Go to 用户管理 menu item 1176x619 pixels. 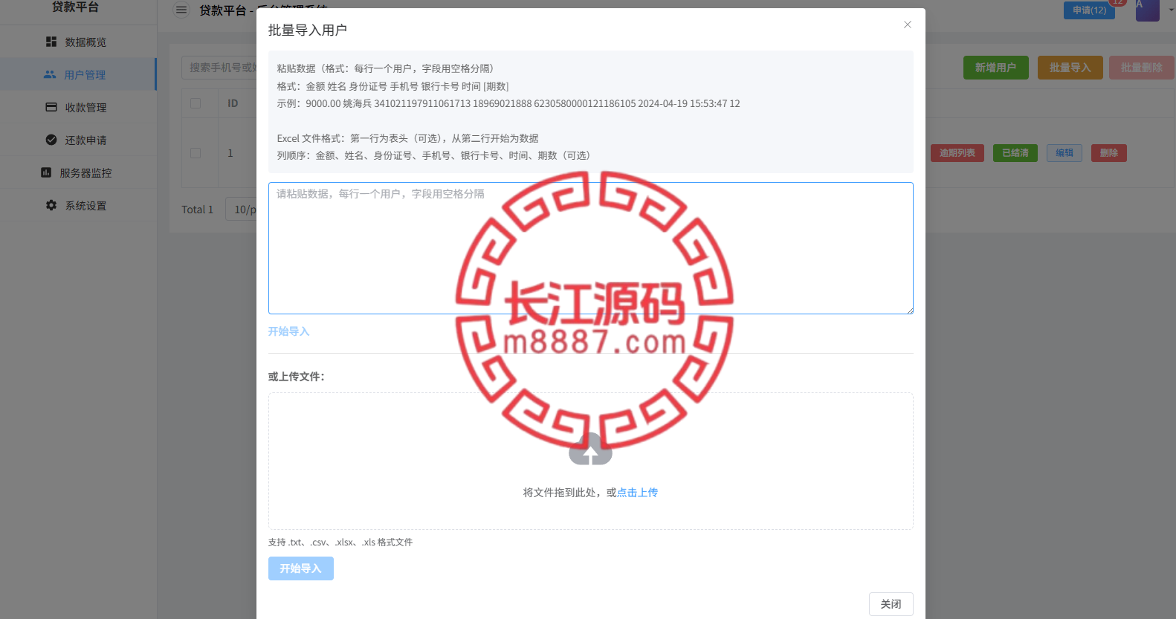click(78, 74)
